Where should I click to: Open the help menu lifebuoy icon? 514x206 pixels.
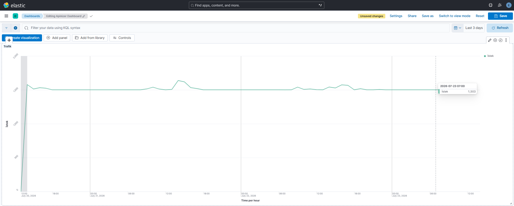(490, 5)
